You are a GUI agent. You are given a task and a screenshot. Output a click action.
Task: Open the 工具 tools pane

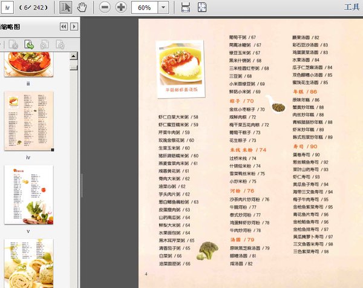pyautogui.click(x=352, y=7)
